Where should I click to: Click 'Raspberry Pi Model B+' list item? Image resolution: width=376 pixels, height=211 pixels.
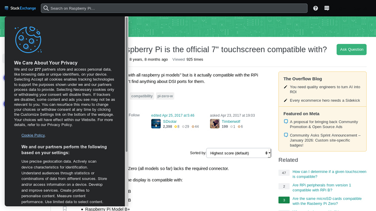[x=108, y=209]
